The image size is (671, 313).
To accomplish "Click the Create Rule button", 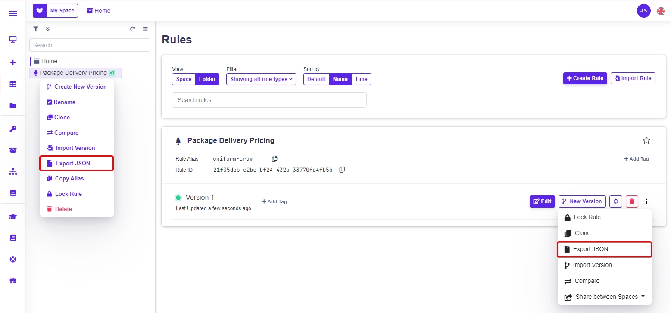I will point(585,78).
